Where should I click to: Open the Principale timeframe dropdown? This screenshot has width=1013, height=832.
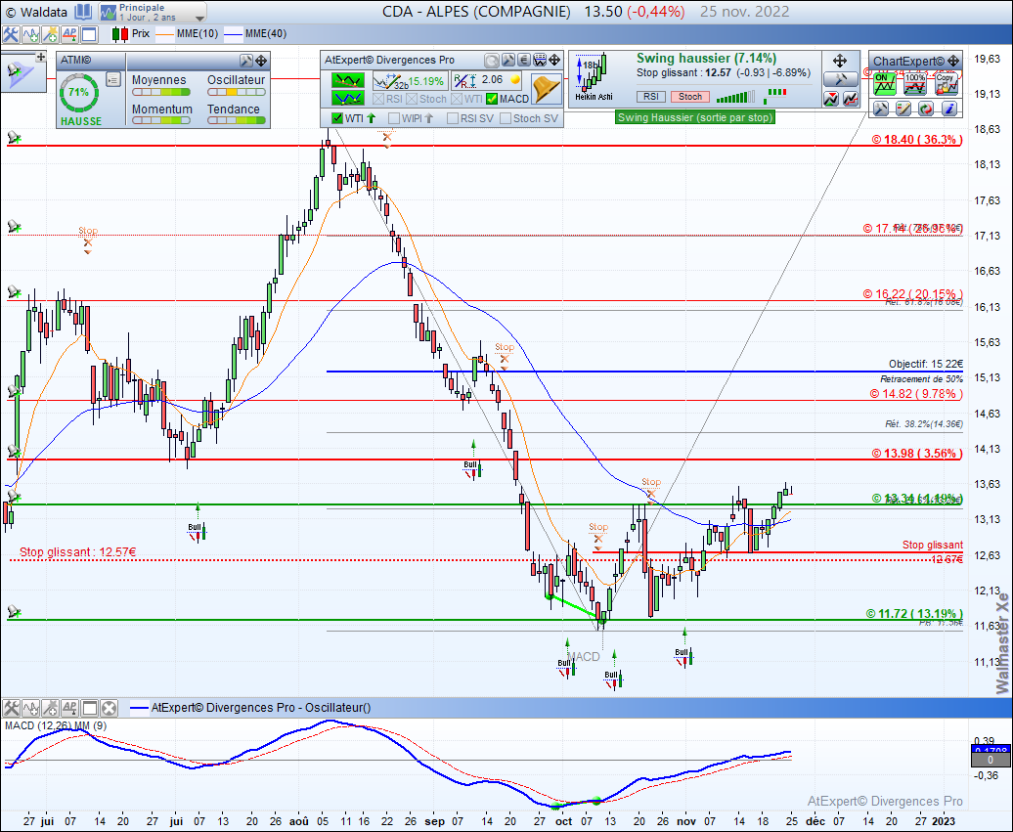153,12
